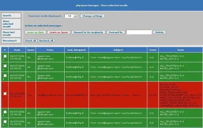
Task: Click the Learn as Spam button
Action: coord(59,32)
